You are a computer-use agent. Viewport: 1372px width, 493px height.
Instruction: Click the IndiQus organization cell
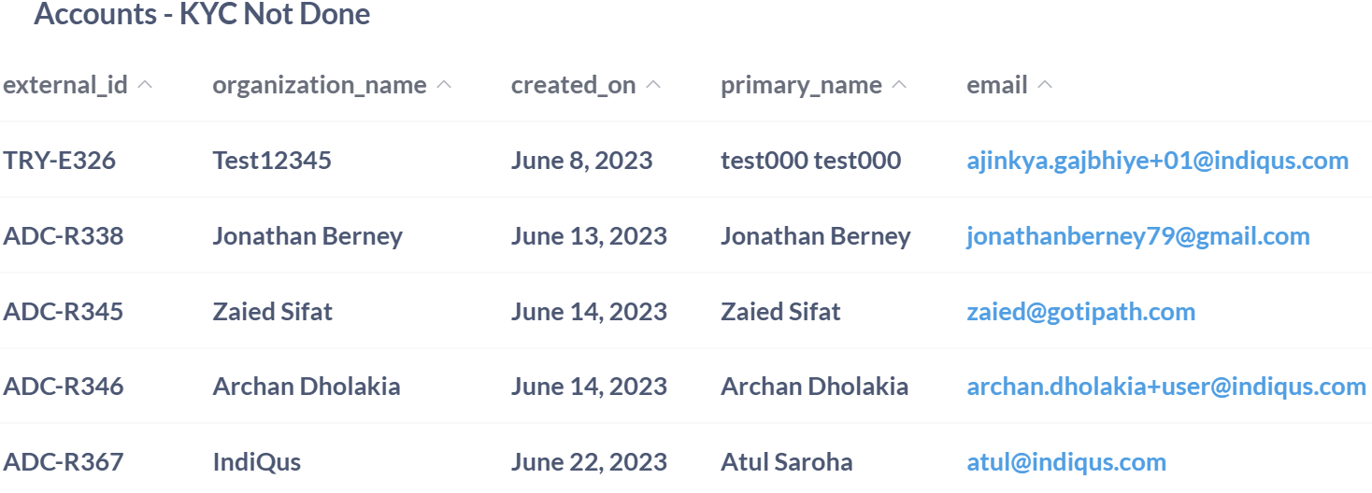[x=257, y=462]
